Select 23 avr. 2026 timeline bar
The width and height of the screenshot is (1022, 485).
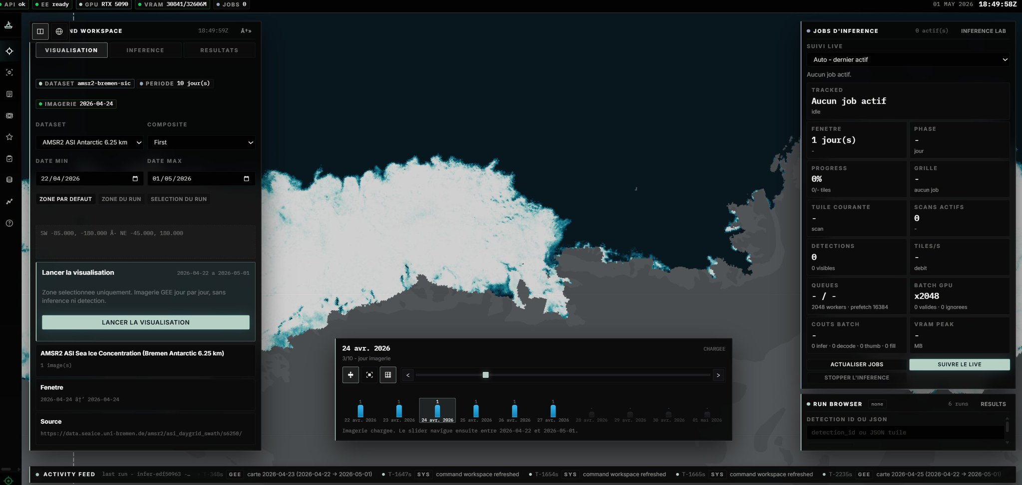click(399, 411)
